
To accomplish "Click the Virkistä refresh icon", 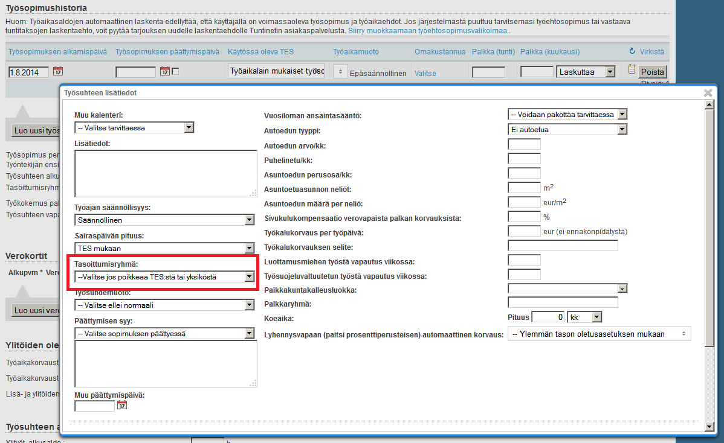I will 632,52.
